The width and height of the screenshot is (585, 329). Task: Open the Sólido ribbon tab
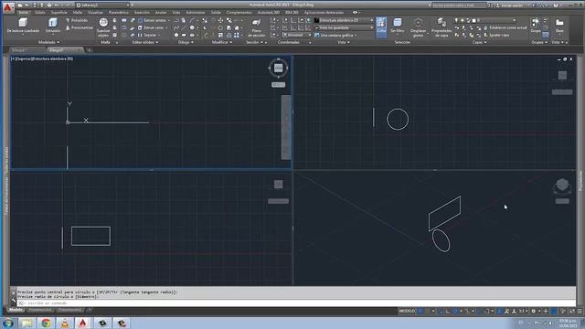[x=40, y=12]
